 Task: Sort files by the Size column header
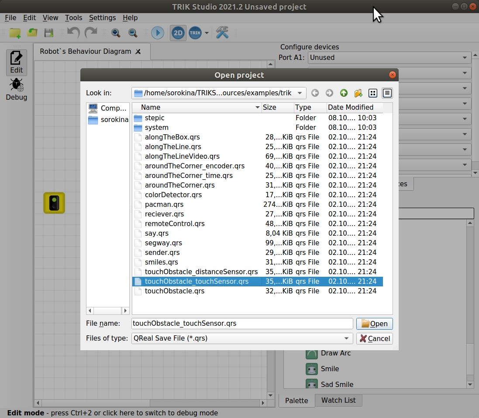(277, 108)
